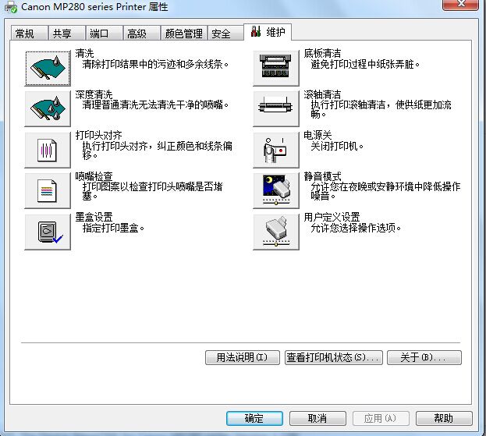Open the 端口 tab
Screen dimensions: 486x436
point(105,34)
